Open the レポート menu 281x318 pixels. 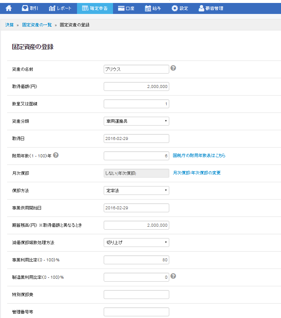tap(60, 8)
